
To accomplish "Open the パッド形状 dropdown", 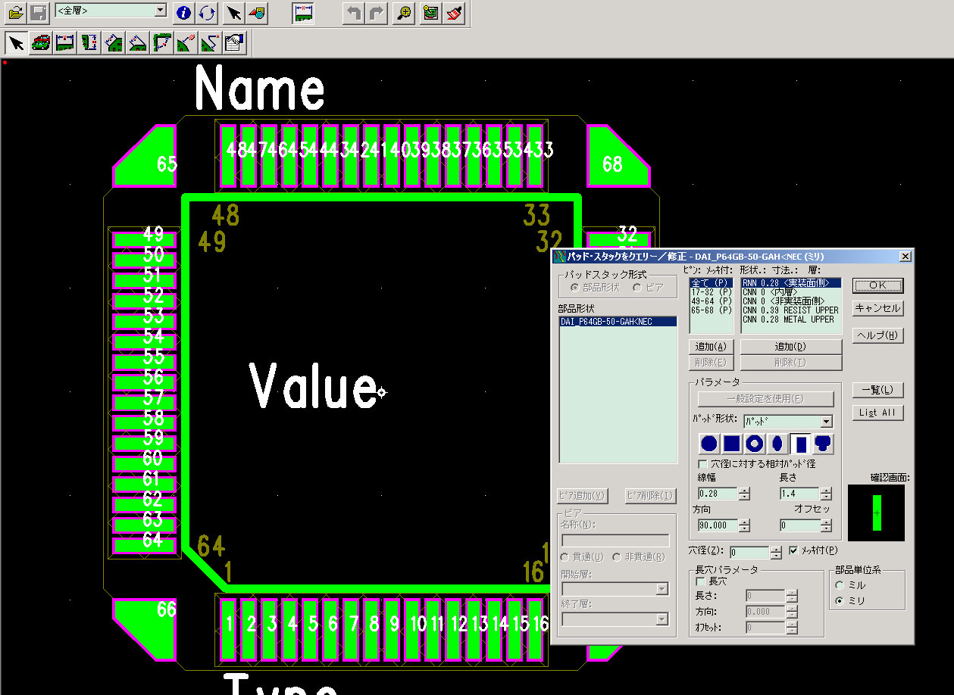I will click(826, 422).
